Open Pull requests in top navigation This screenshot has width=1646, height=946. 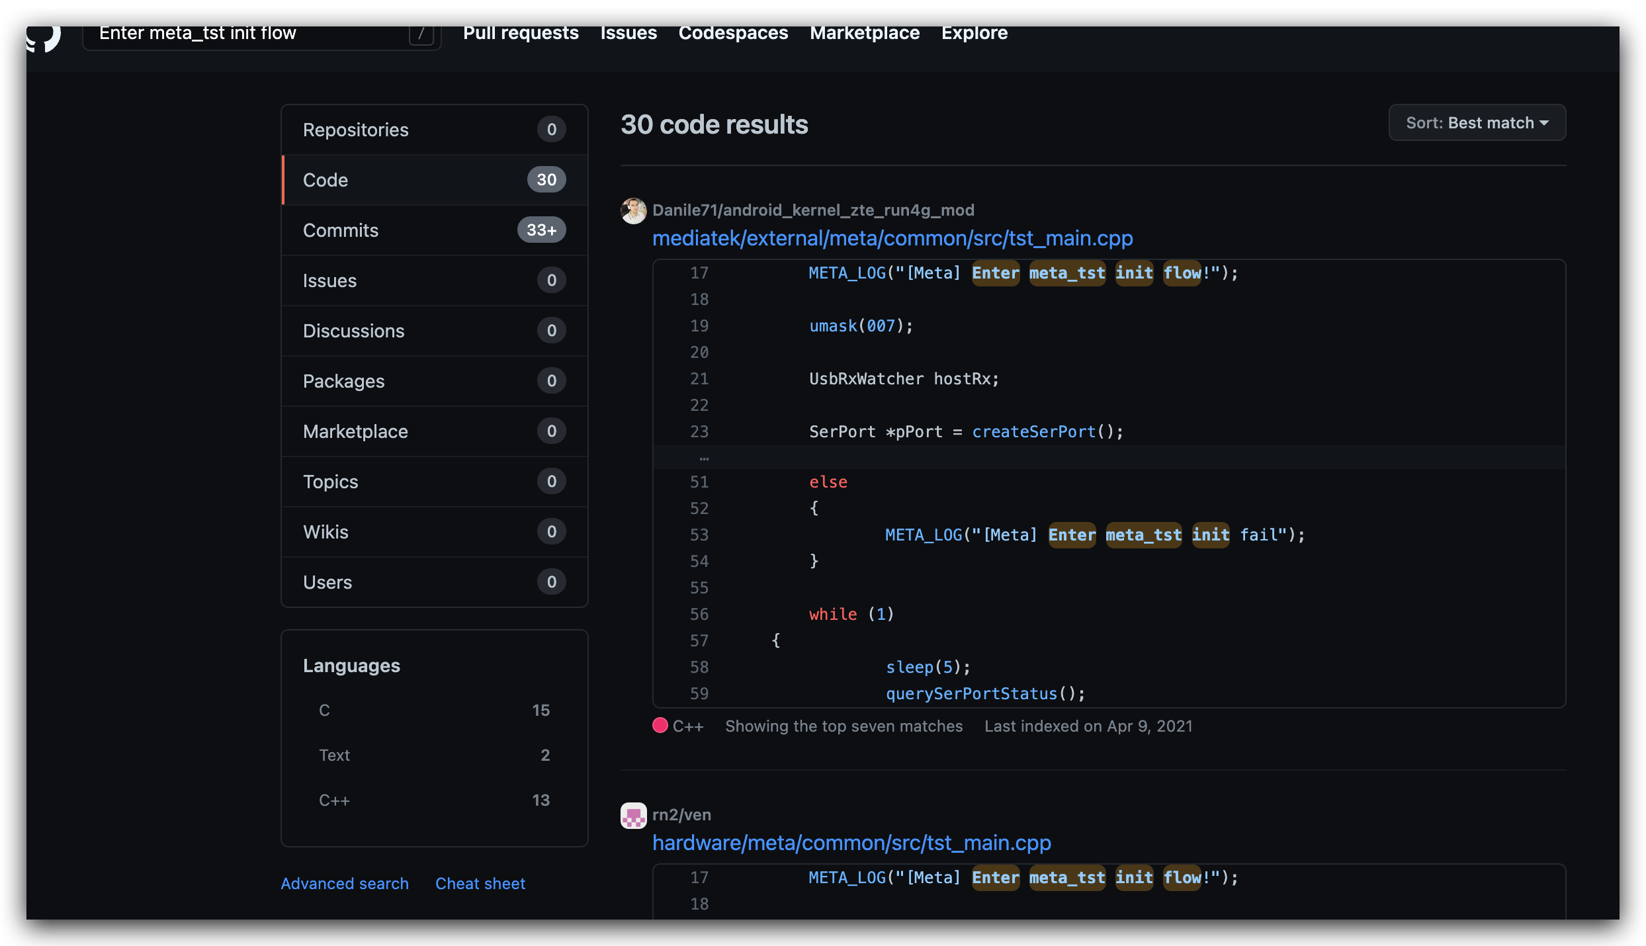coord(521,33)
